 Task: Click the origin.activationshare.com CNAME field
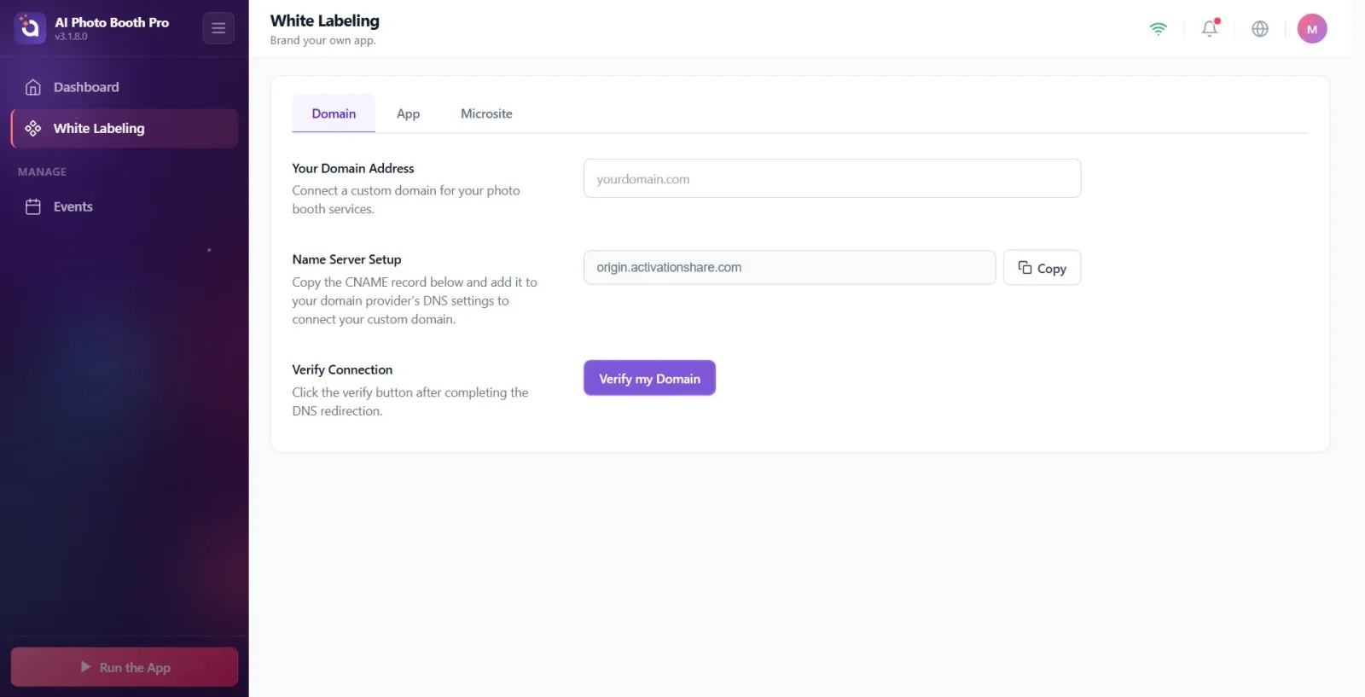(x=789, y=267)
